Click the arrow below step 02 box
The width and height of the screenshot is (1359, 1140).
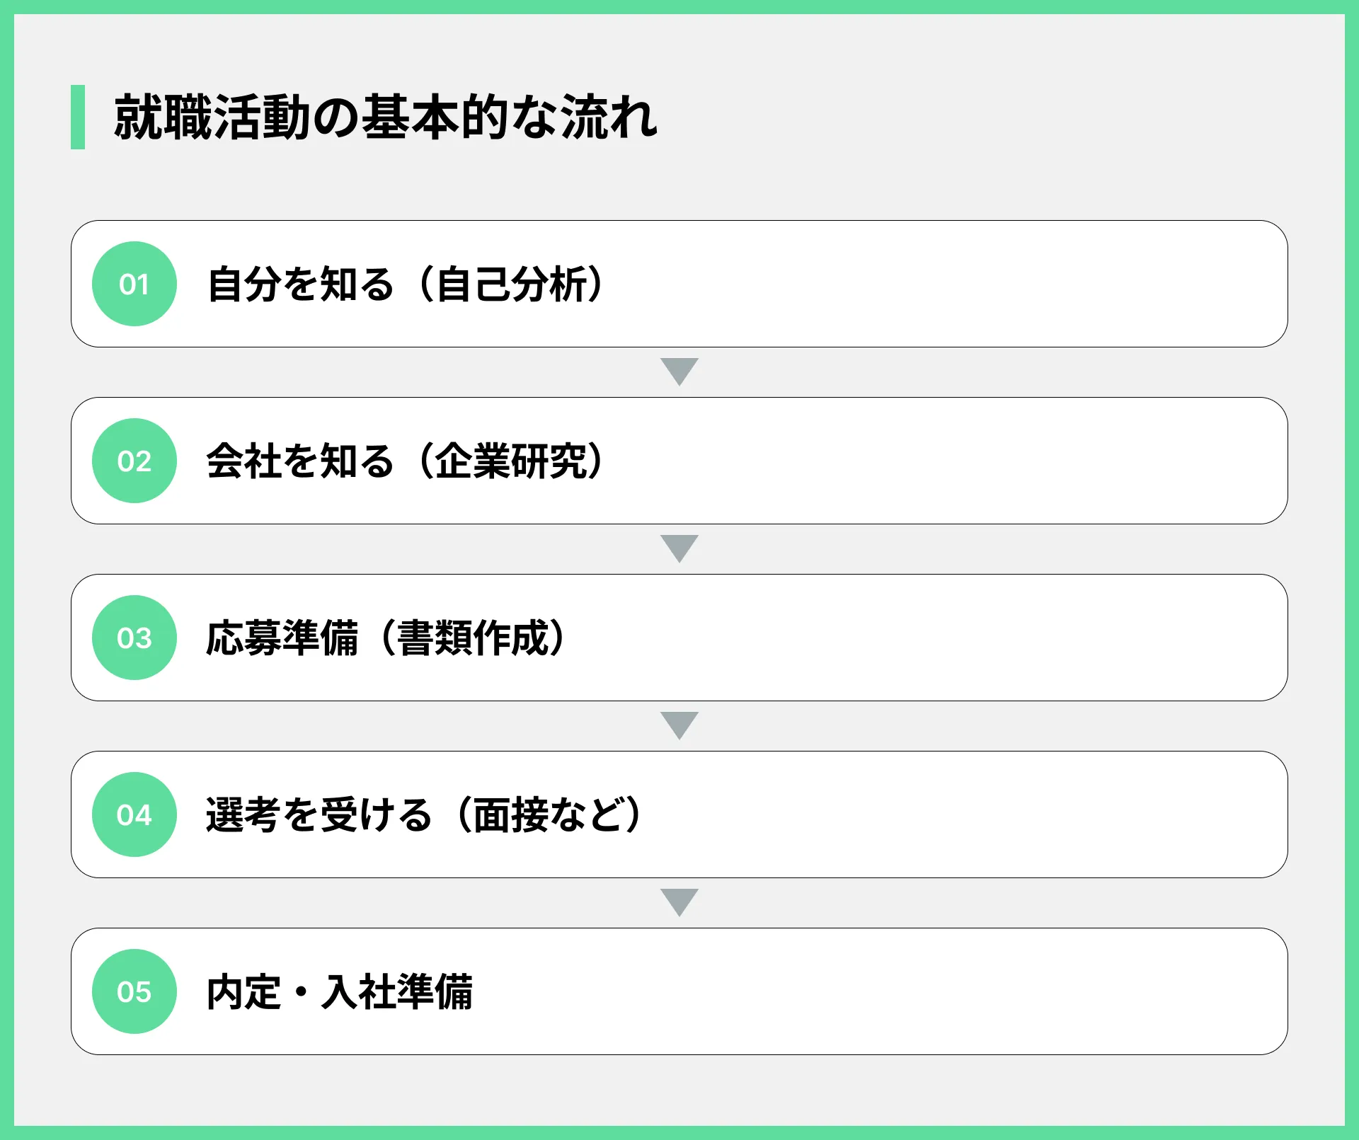[679, 548]
